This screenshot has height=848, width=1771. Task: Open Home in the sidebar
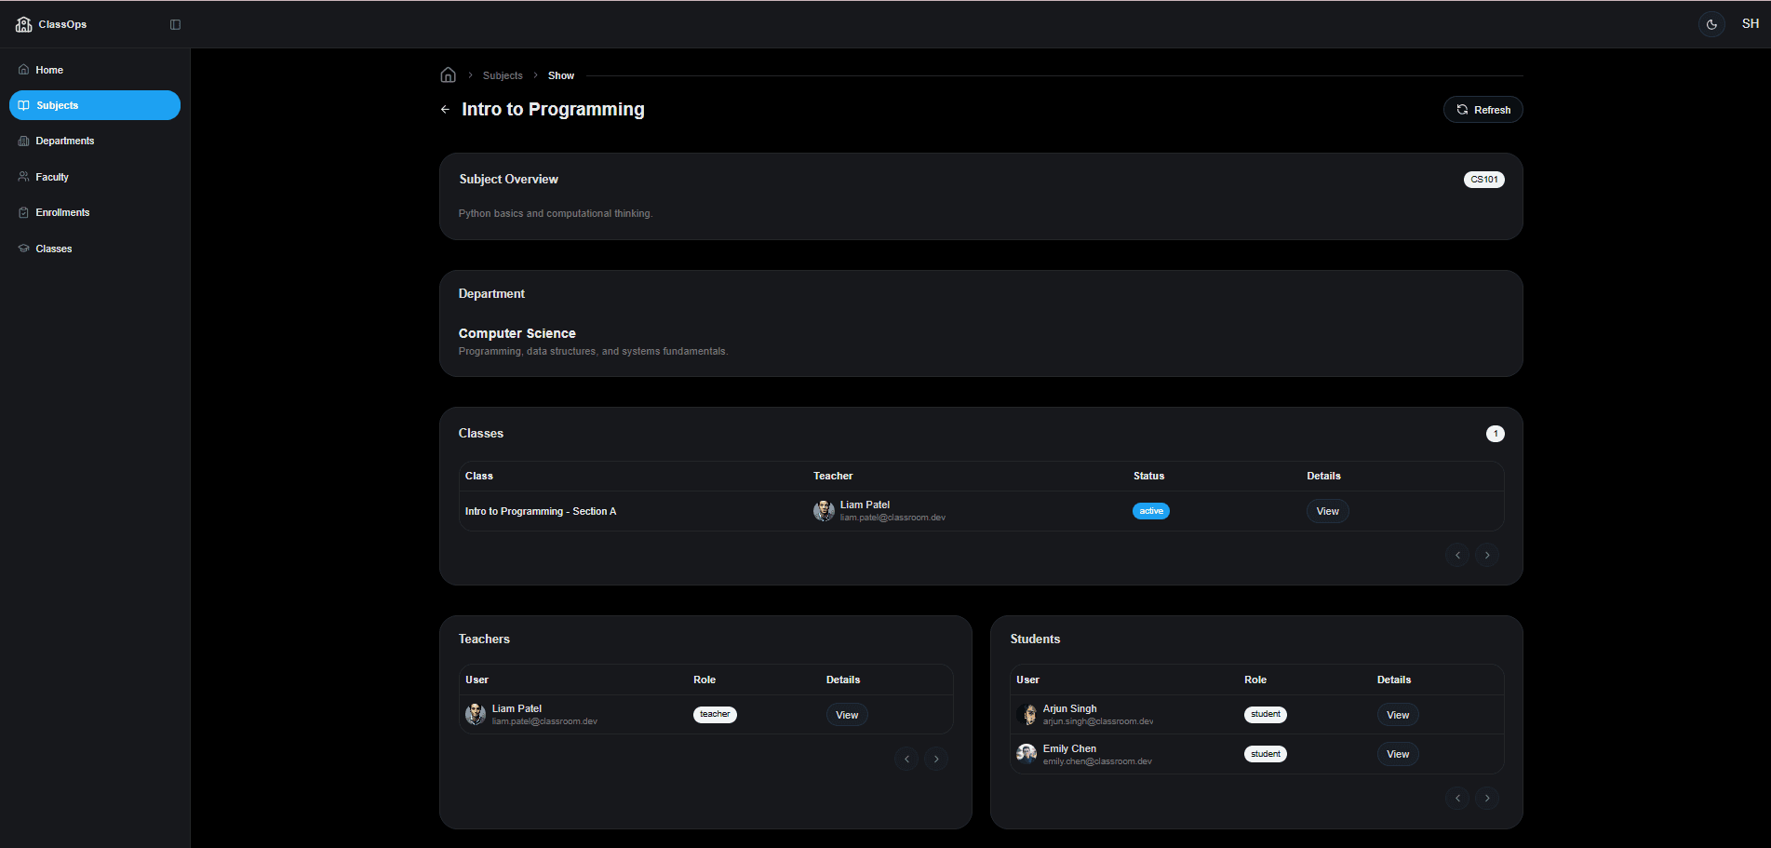95,70
